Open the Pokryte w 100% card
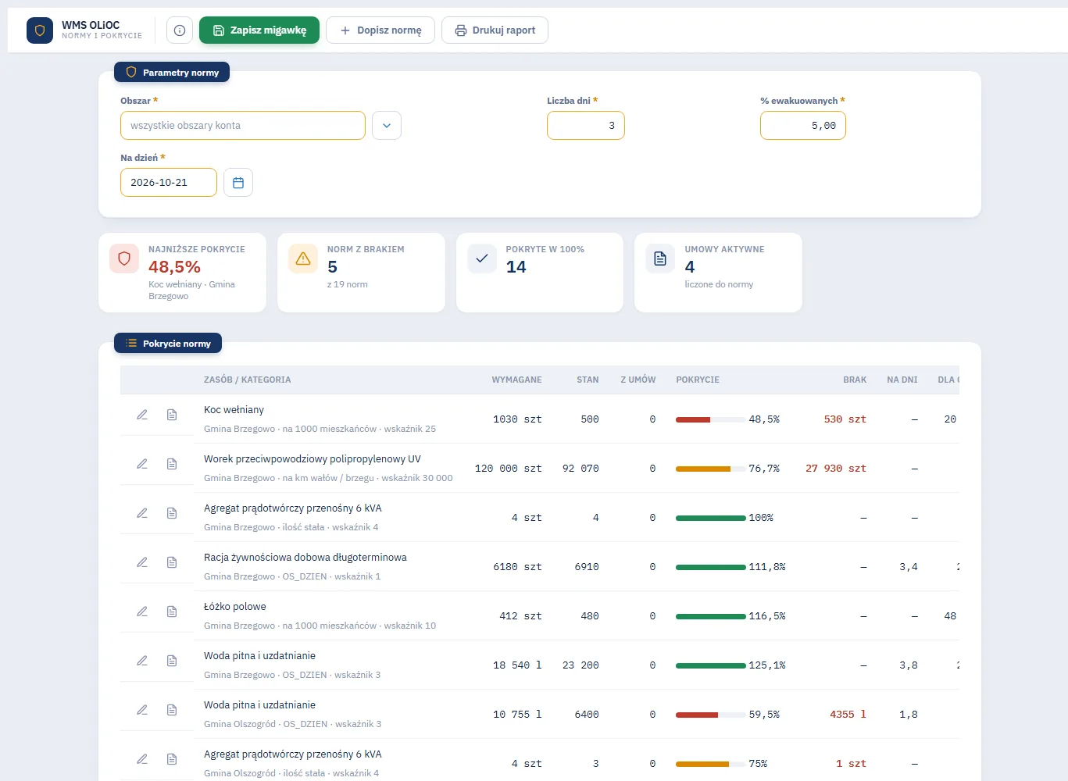The width and height of the screenshot is (1068, 781). (540, 273)
